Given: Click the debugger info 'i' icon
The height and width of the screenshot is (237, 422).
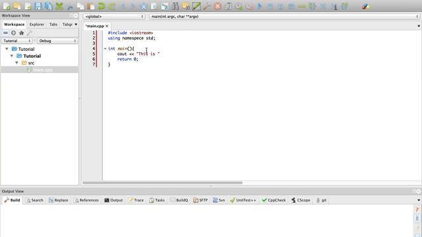Looking at the screenshot, I should pyautogui.click(x=334, y=7).
